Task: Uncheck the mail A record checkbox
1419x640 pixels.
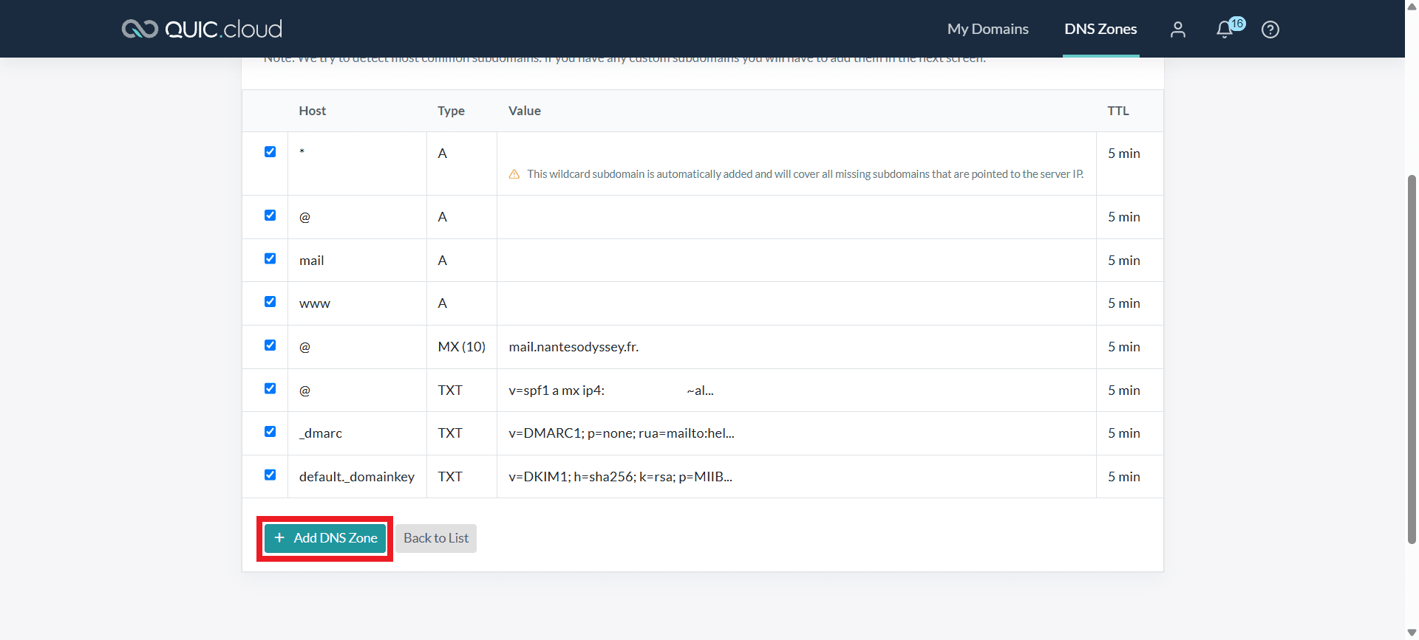Action: click(270, 259)
